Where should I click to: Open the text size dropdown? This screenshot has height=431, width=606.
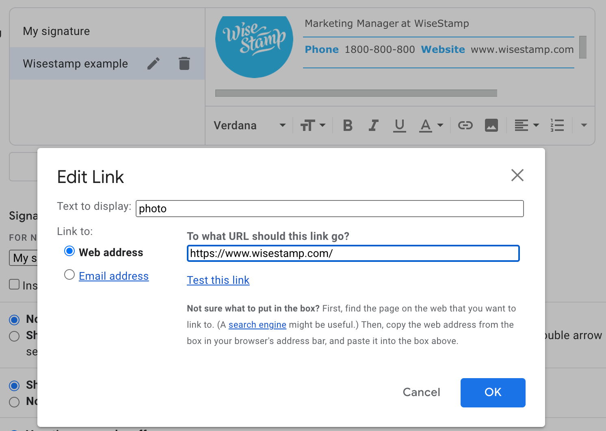coord(314,125)
